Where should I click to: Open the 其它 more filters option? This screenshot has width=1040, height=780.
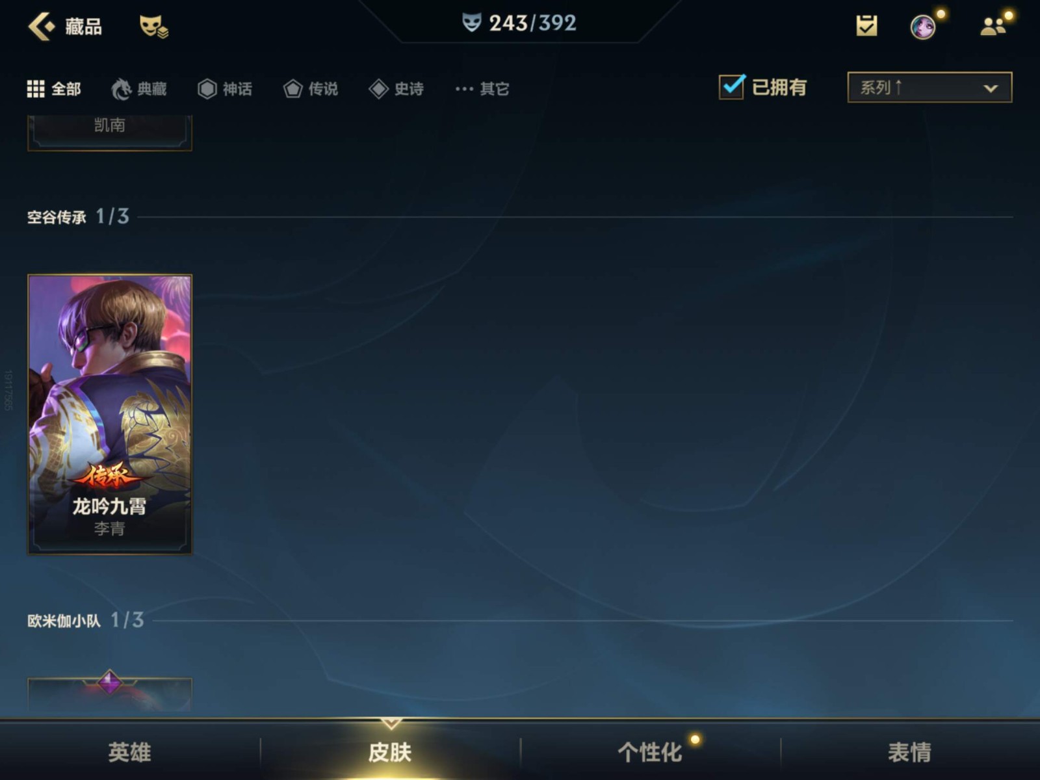pos(482,88)
